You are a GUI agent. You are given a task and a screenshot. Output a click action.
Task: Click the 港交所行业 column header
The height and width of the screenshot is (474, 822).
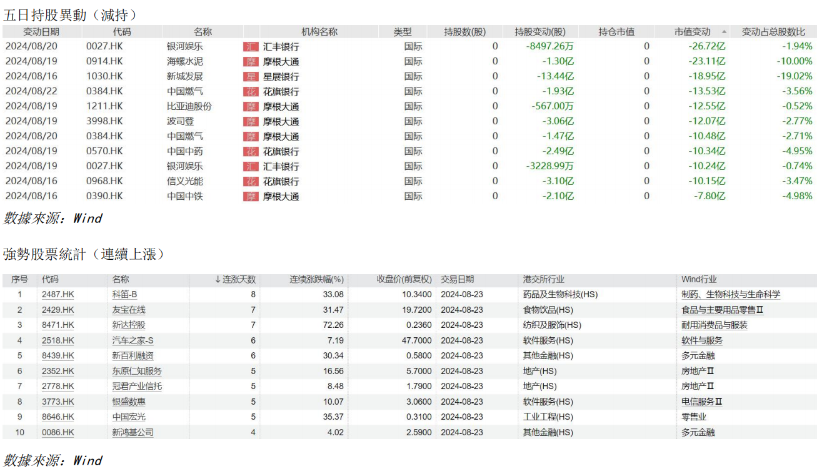point(544,280)
